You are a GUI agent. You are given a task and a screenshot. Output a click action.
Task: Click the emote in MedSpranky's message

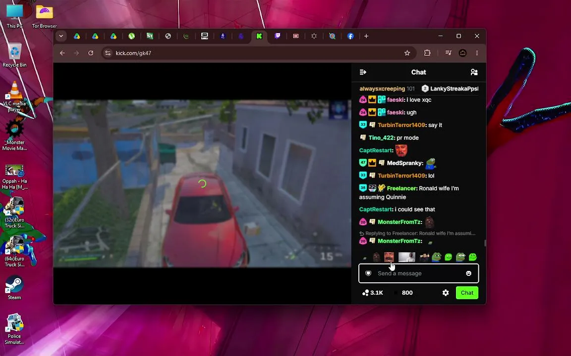point(431,164)
